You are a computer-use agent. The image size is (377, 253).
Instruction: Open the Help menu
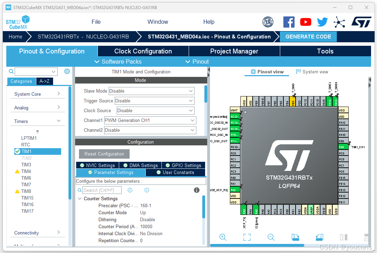pos(209,22)
